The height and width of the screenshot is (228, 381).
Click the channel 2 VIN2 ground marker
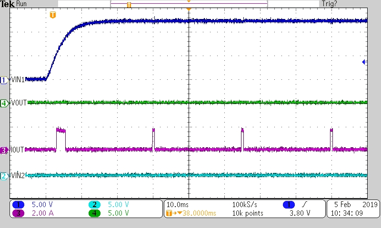4,176
